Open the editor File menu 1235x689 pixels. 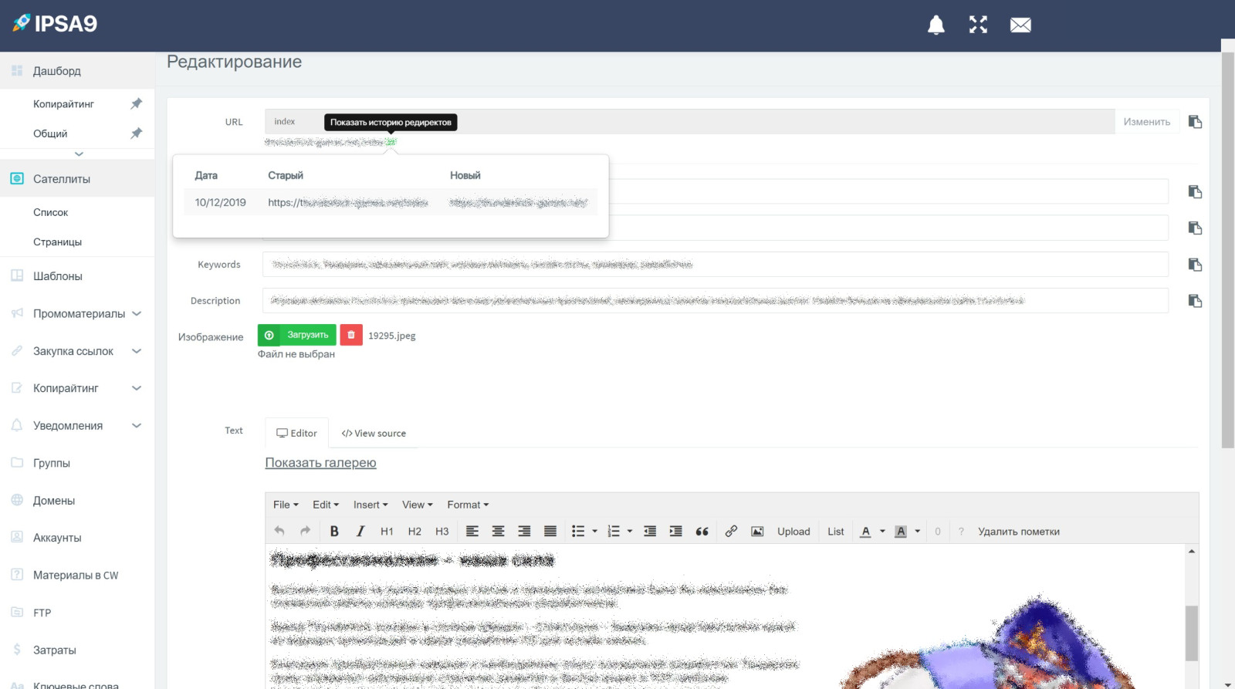(x=286, y=505)
